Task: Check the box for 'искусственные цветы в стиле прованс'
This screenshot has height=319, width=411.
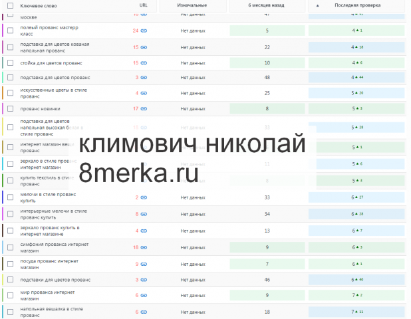Action: click(x=10, y=93)
